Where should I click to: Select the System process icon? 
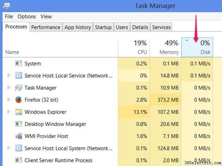click(x=19, y=63)
